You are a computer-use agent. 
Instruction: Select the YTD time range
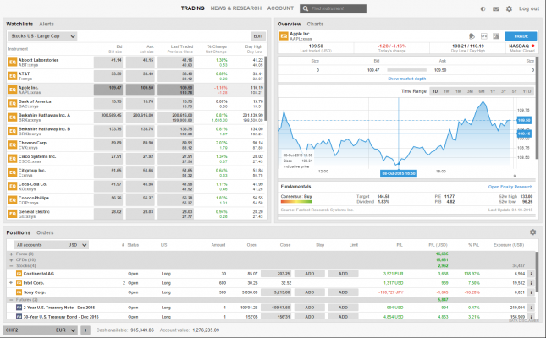(x=527, y=91)
